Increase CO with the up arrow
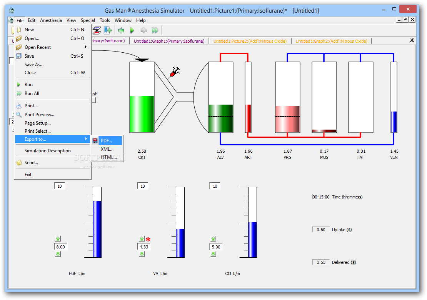 pyautogui.click(x=213, y=239)
